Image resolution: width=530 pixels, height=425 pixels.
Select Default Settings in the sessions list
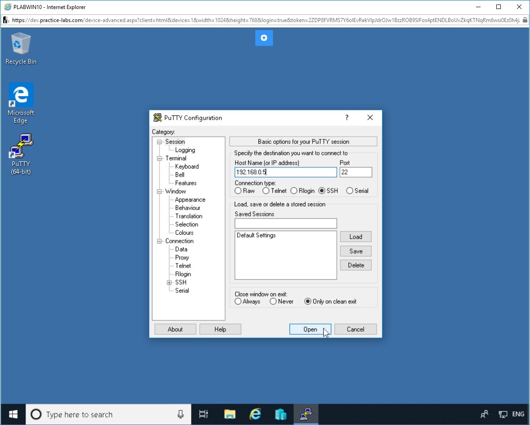tap(256, 235)
